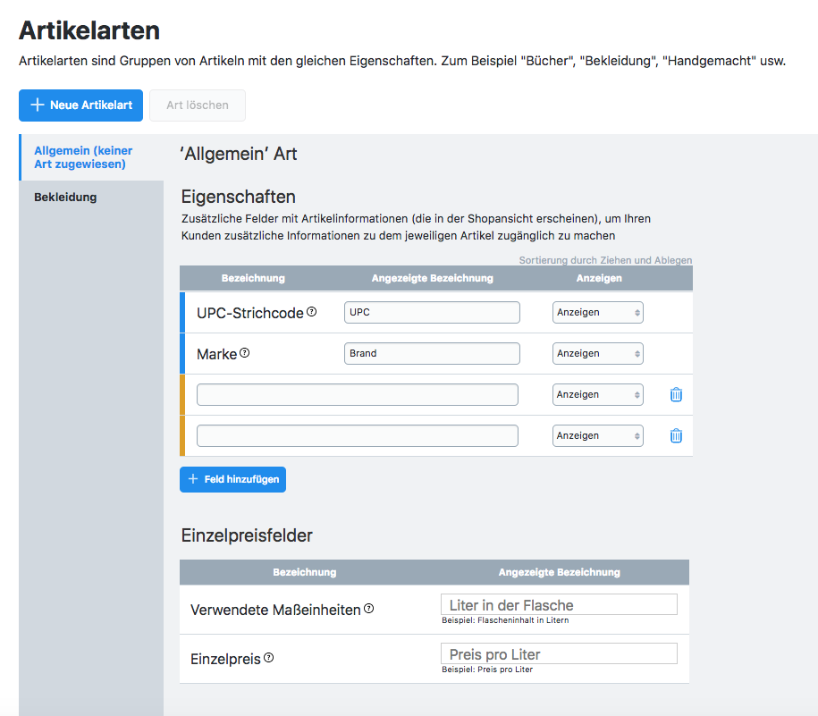
Task: Click the UPC displayed name field
Action: 432,312
